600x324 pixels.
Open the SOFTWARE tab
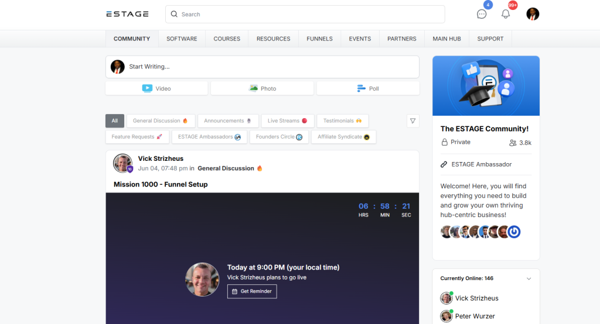pos(182,39)
